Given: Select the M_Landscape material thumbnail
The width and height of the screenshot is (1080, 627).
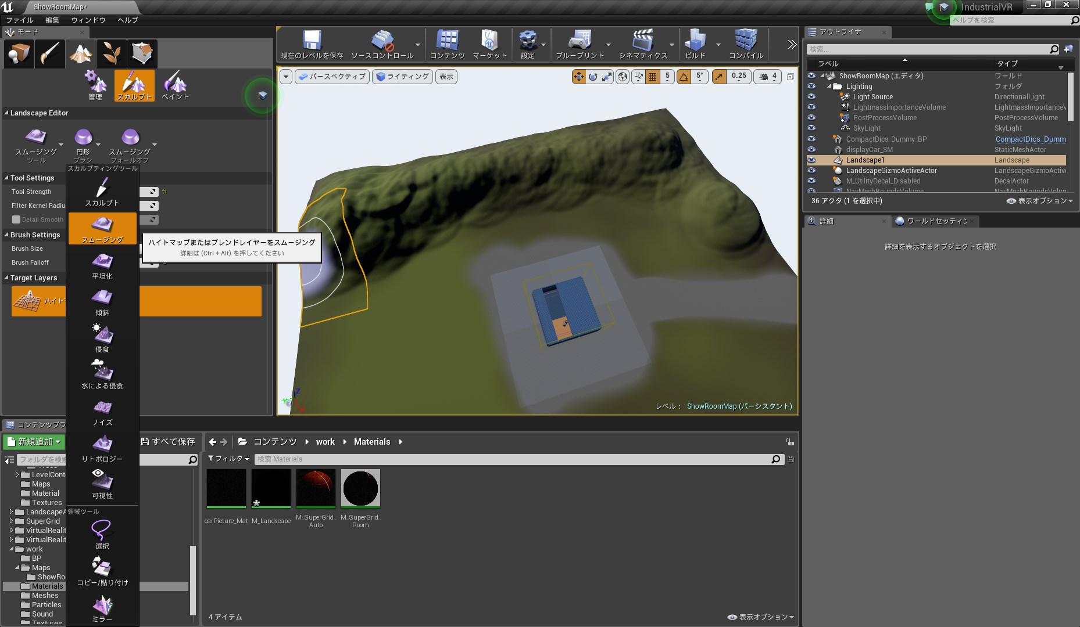Looking at the screenshot, I should (x=271, y=489).
